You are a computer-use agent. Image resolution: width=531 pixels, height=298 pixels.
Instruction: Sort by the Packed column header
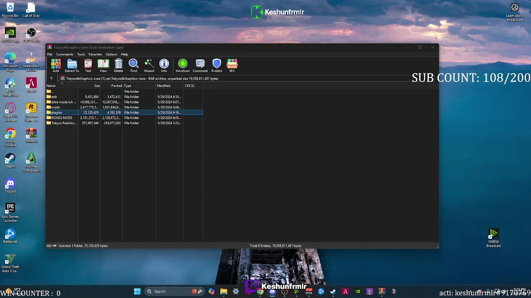click(x=111, y=86)
